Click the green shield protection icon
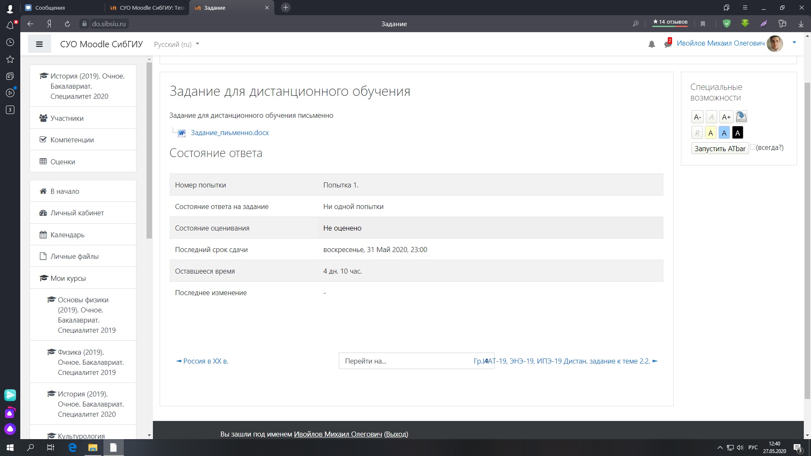The height and width of the screenshot is (456, 811). point(727,24)
